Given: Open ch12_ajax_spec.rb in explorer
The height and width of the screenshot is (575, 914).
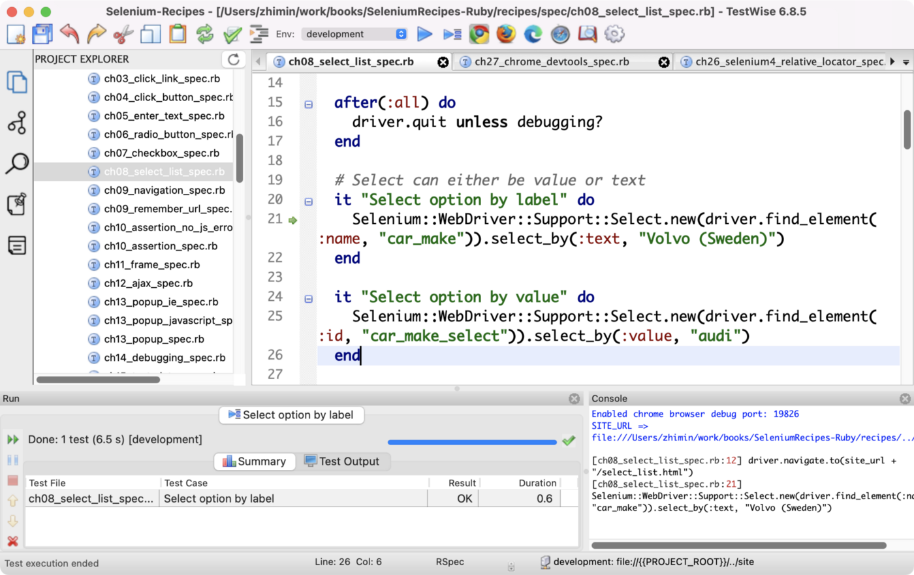Looking at the screenshot, I should pyautogui.click(x=148, y=283).
